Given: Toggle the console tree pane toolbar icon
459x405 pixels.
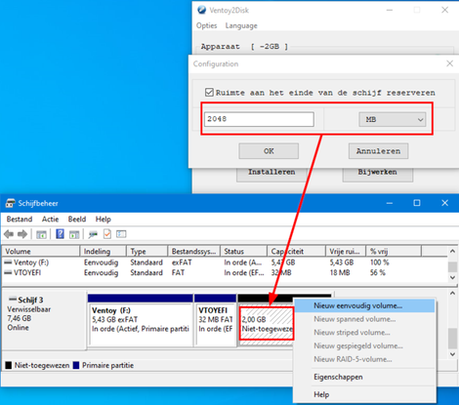Looking at the screenshot, I should coord(41,234).
